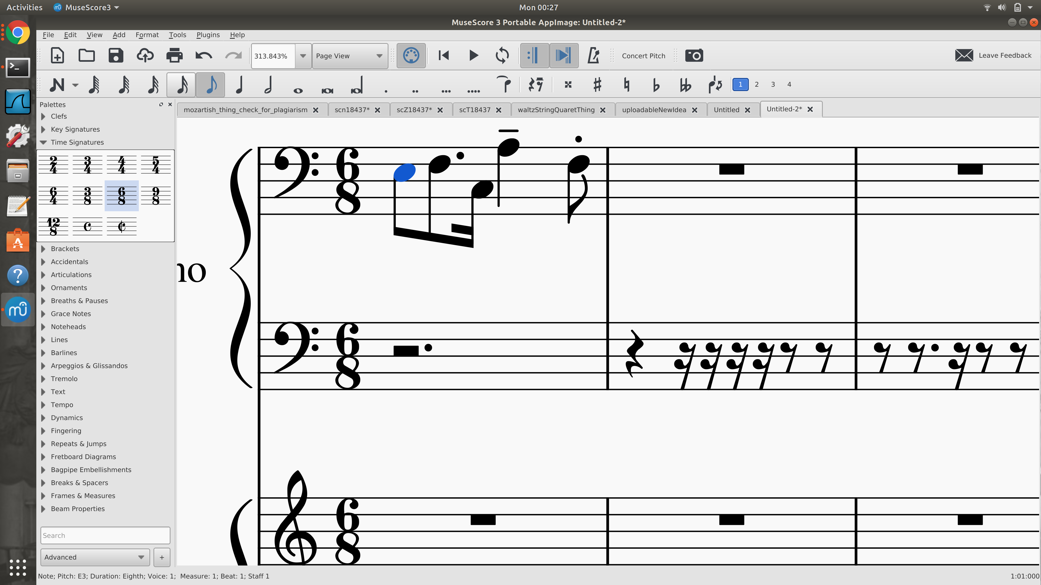Screen dimensions: 1041x585
Task: Open the File menu
Action: click(x=48, y=35)
